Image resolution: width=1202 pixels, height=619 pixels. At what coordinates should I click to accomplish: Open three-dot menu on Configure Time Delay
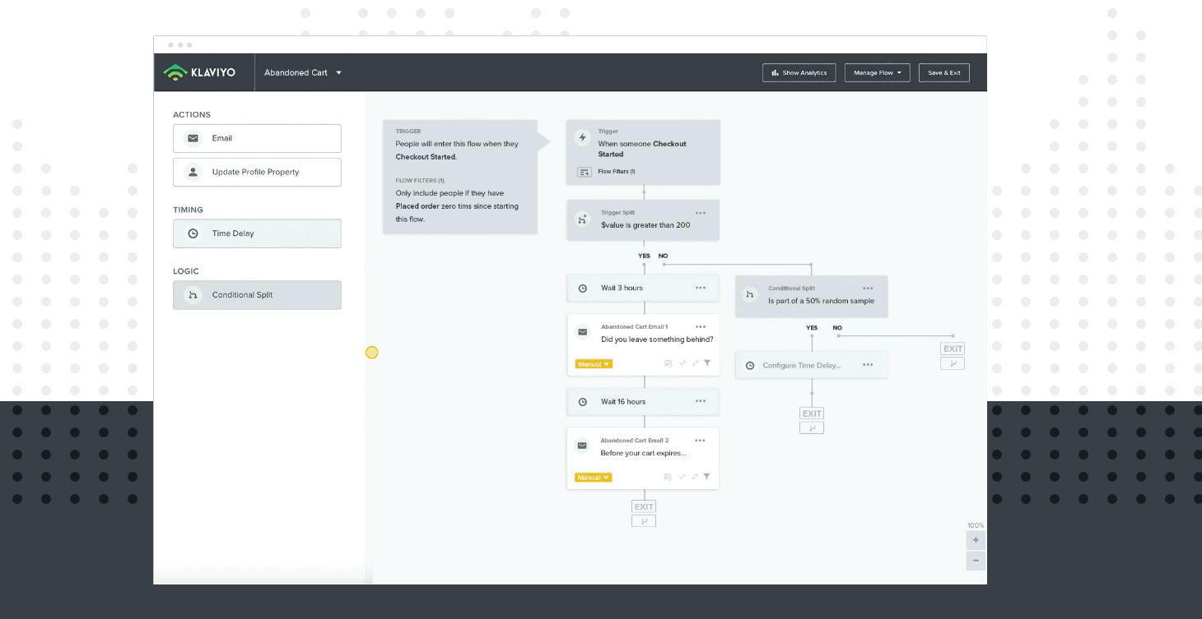click(868, 365)
